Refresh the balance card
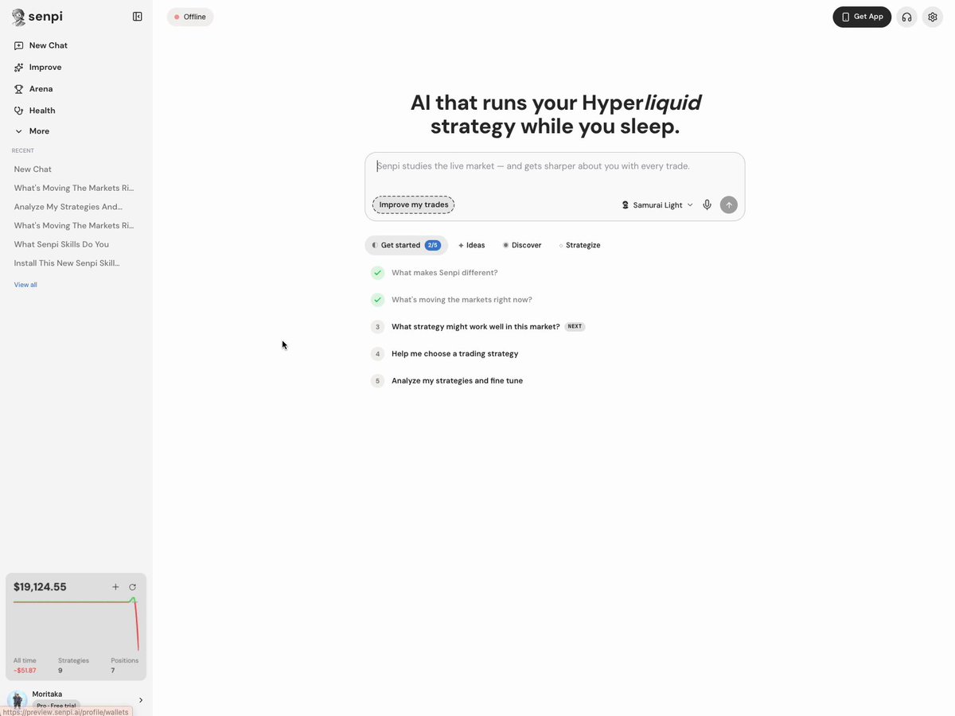955x716 pixels. pos(133,587)
